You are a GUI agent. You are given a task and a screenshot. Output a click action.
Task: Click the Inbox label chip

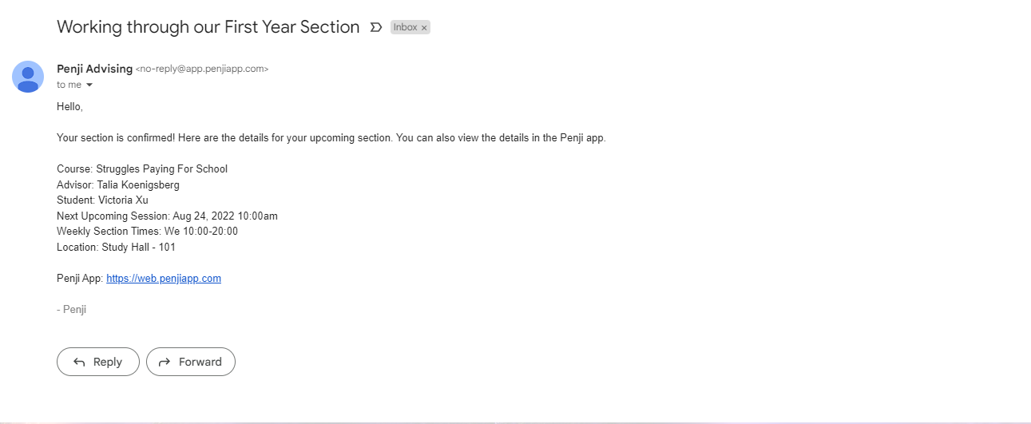click(x=405, y=27)
